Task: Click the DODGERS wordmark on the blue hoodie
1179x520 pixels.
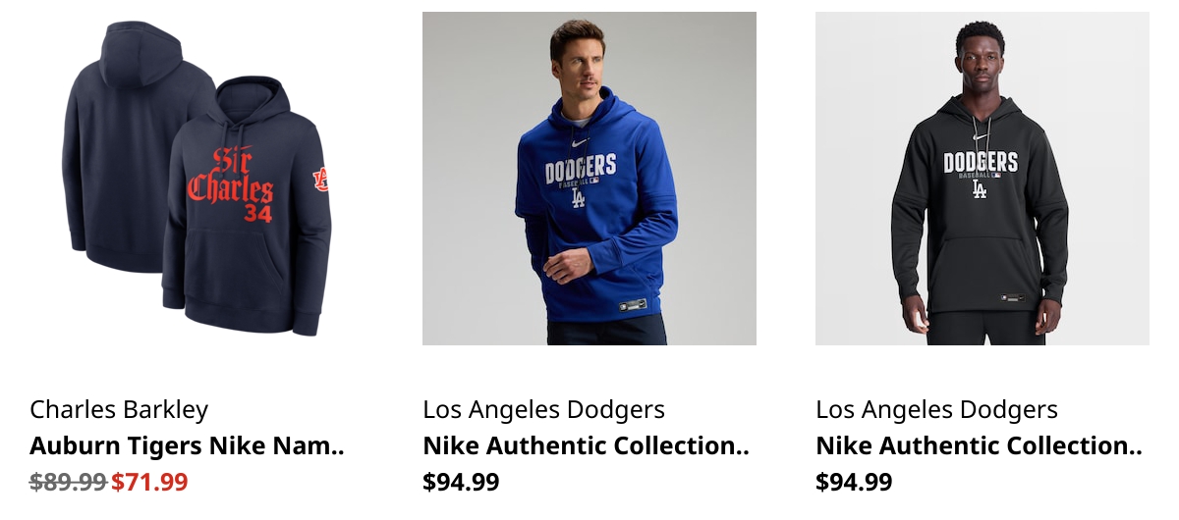Action: coord(581,170)
